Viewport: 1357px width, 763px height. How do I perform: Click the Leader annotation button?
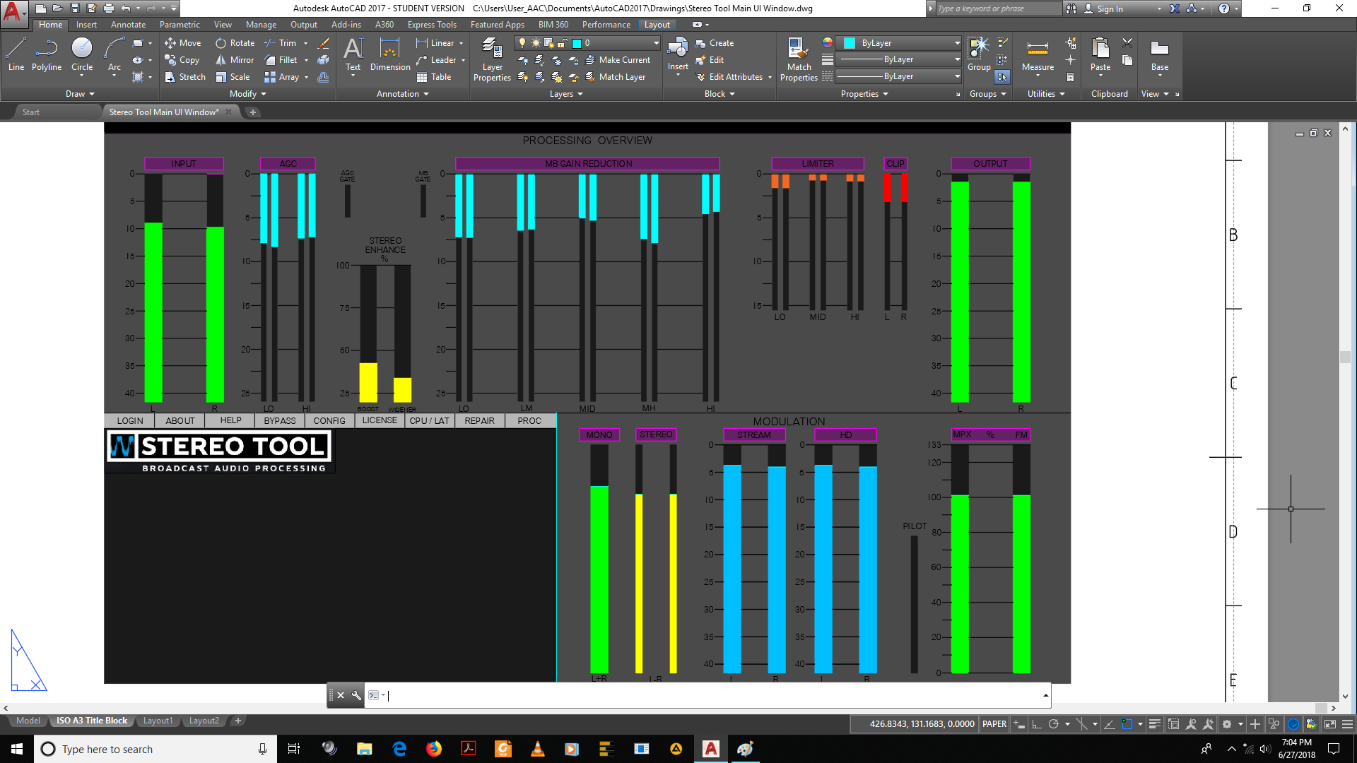[436, 60]
